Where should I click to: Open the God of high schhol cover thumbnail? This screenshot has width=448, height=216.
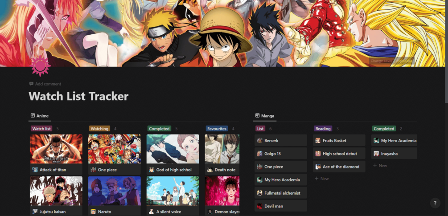(x=173, y=149)
